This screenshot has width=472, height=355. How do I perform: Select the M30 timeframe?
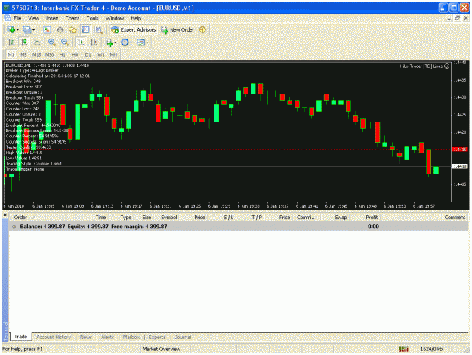tap(49, 55)
